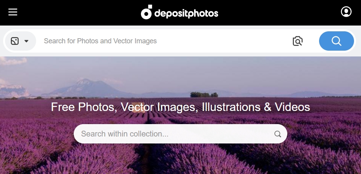Click the magnifier icon in collection search
The height and width of the screenshot is (174, 361).
(278, 134)
